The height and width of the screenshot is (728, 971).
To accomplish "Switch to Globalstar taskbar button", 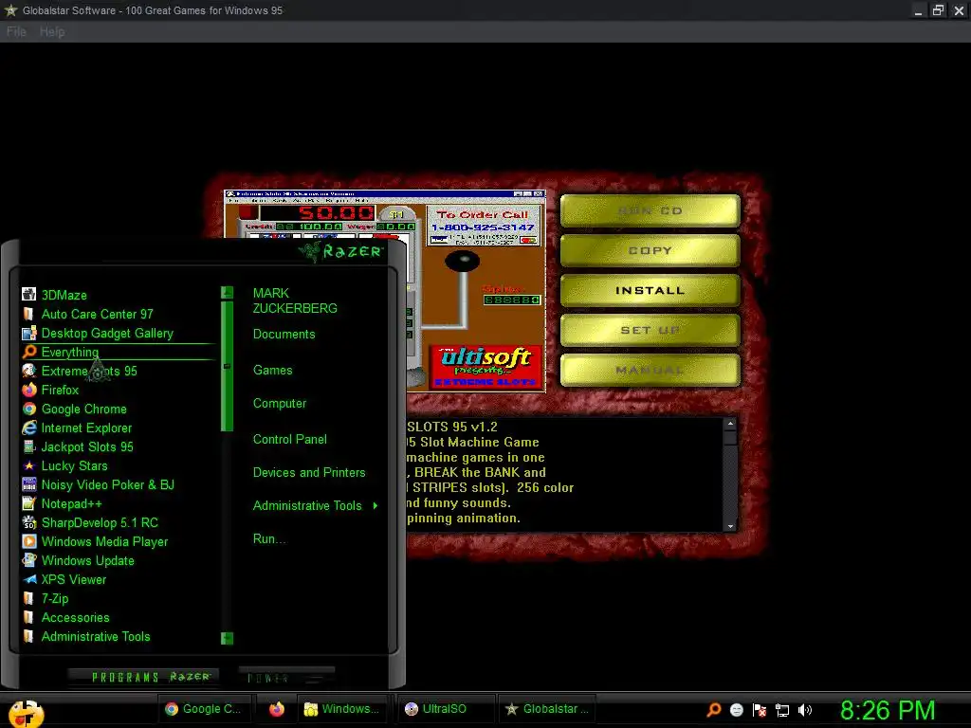I will pos(547,709).
